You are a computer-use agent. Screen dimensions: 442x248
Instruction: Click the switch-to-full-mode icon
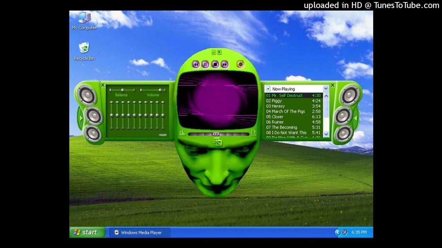pyautogui.click(x=218, y=142)
